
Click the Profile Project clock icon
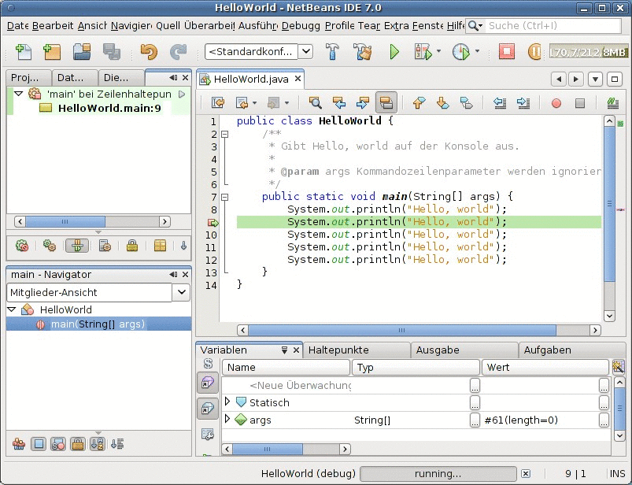click(x=460, y=52)
